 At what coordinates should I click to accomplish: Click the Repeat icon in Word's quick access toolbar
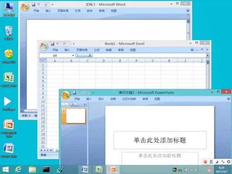pyautogui.click(x=46, y=5)
